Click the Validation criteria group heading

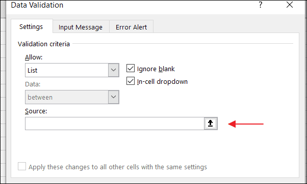(x=44, y=44)
